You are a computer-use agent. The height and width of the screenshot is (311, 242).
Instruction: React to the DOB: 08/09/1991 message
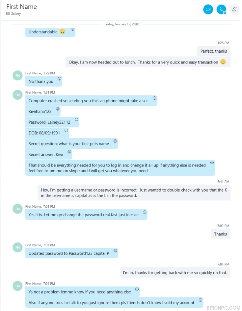click(66, 130)
